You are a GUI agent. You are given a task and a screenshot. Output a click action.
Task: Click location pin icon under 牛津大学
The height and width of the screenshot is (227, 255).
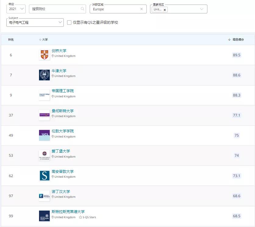[x=53, y=76]
